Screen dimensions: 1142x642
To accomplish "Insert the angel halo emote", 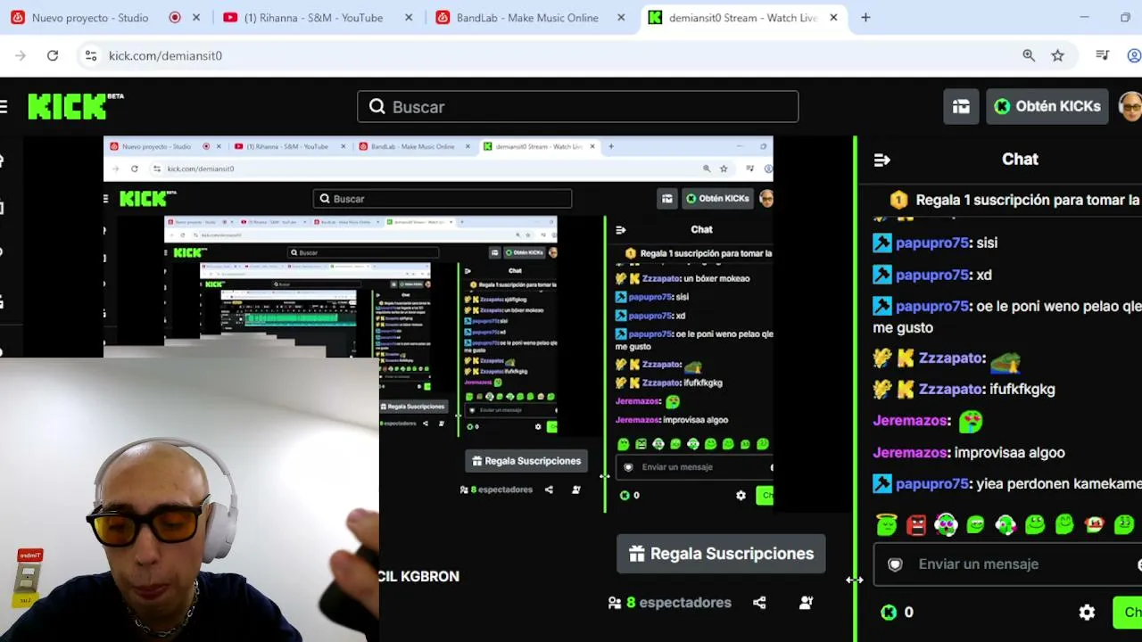I will click(887, 524).
